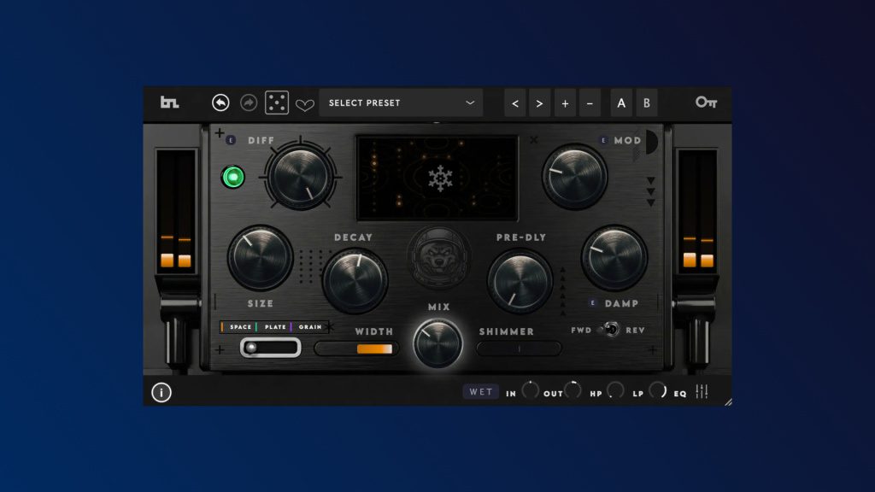Open the EQ sliders icon
The width and height of the screenshot is (875, 492).
pyautogui.click(x=702, y=392)
